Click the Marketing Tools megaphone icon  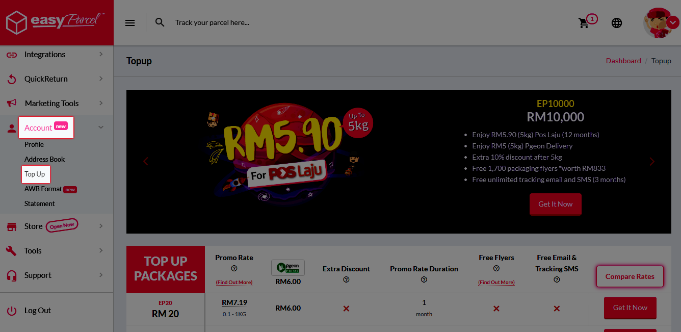12,103
